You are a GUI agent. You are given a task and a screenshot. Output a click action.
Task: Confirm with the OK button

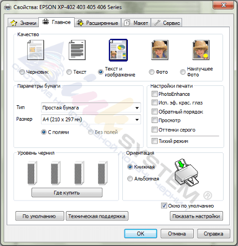[x=141, y=234]
